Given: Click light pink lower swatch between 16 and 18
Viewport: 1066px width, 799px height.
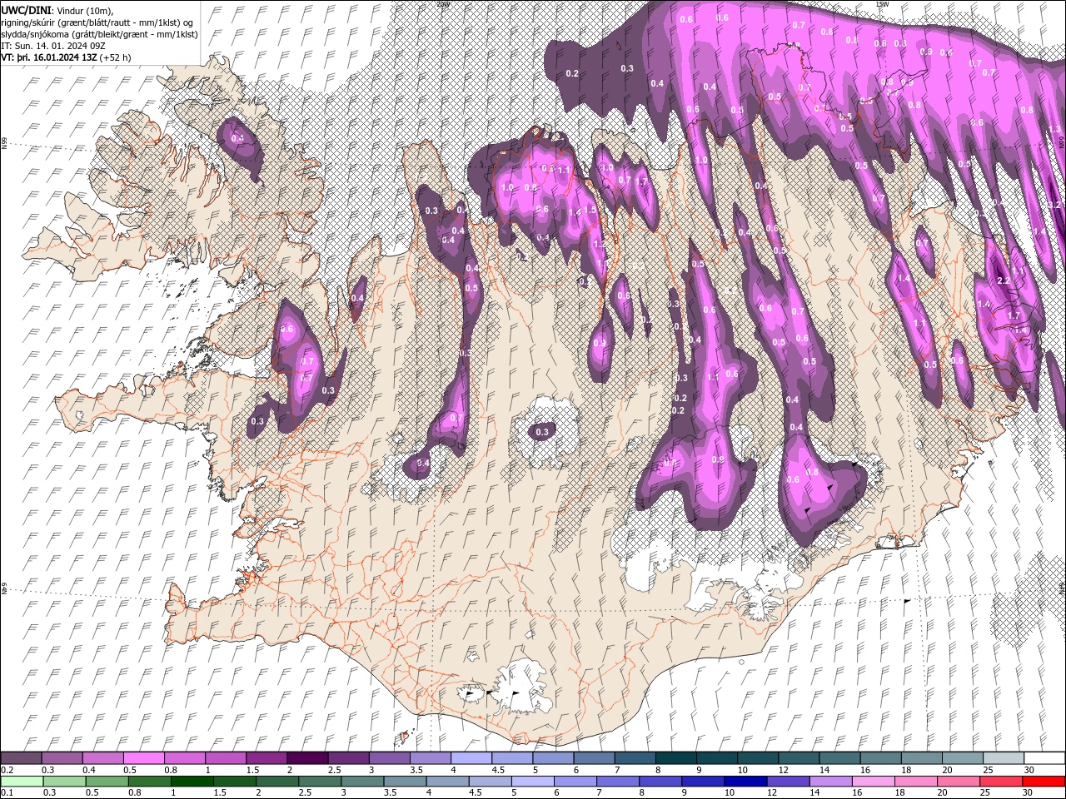Looking at the screenshot, I should click(x=872, y=782).
